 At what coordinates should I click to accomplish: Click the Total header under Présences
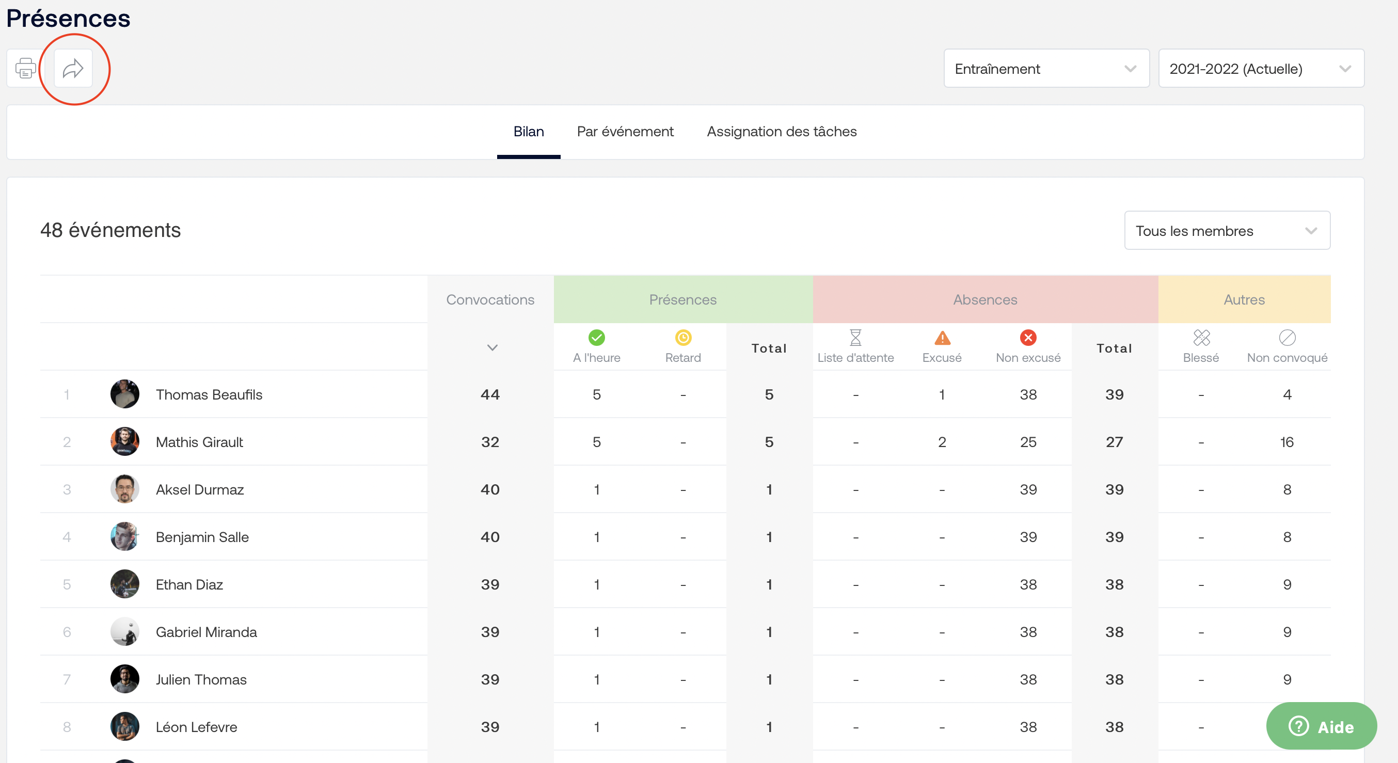(769, 348)
